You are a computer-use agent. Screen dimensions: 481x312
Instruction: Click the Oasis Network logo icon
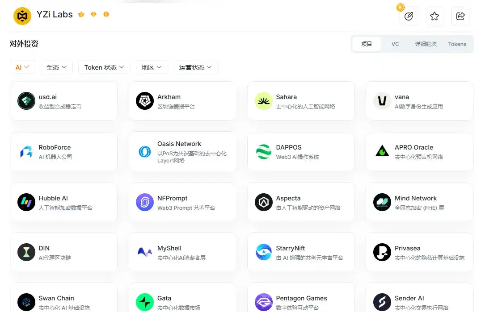point(144,152)
